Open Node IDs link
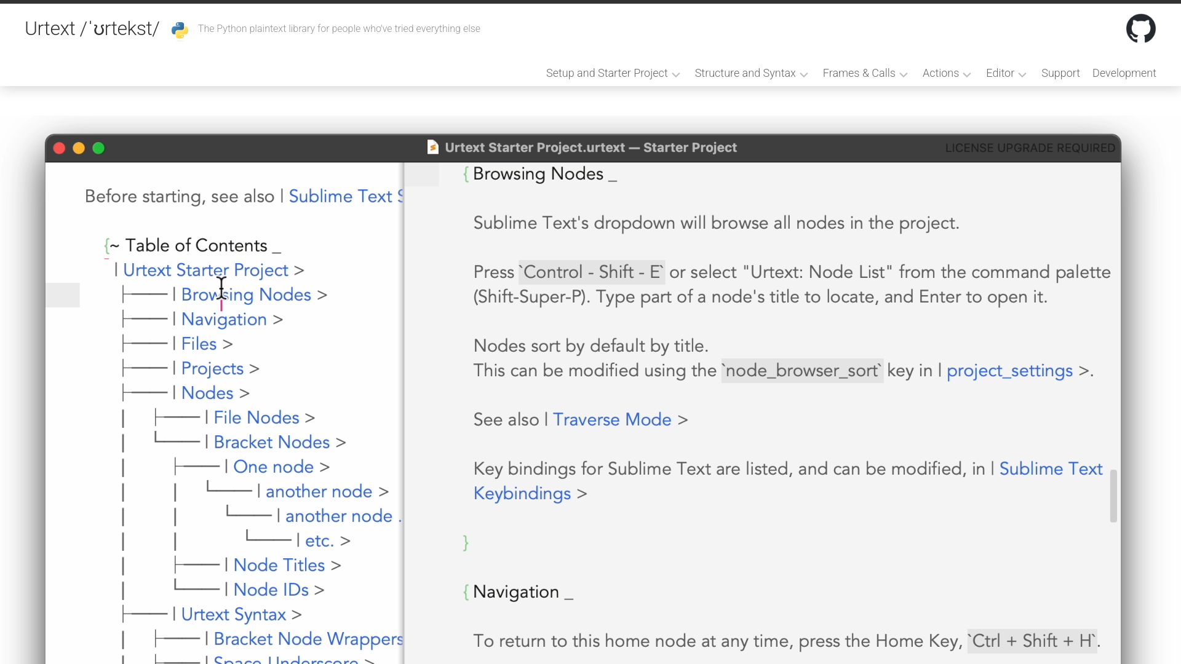Image resolution: width=1181 pixels, height=664 pixels. point(271,590)
